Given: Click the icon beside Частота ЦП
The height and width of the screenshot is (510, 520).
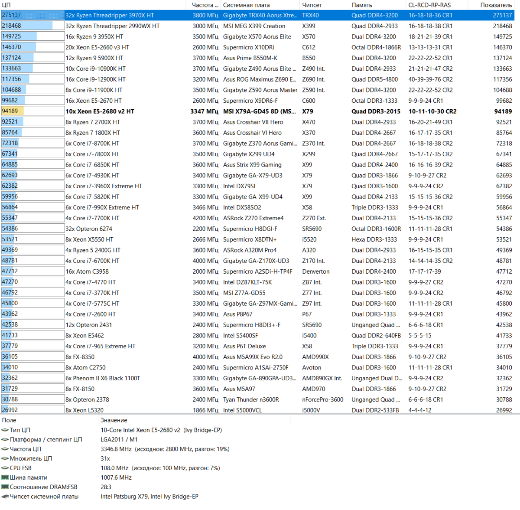Looking at the screenshot, I should pyautogui.click(x=5, y=449).
